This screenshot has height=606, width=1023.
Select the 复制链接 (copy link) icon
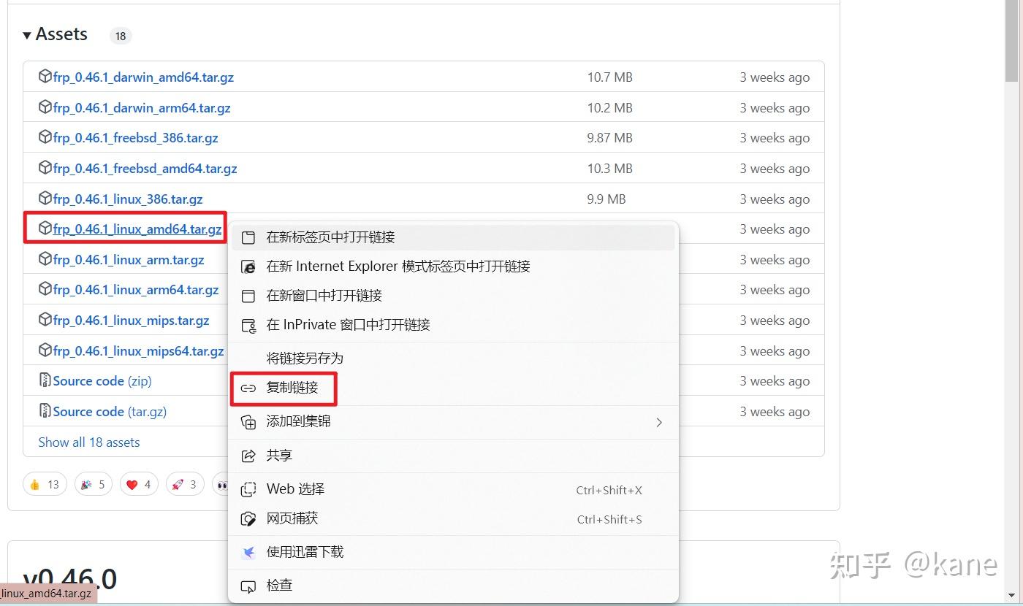[x=248, y=388]
